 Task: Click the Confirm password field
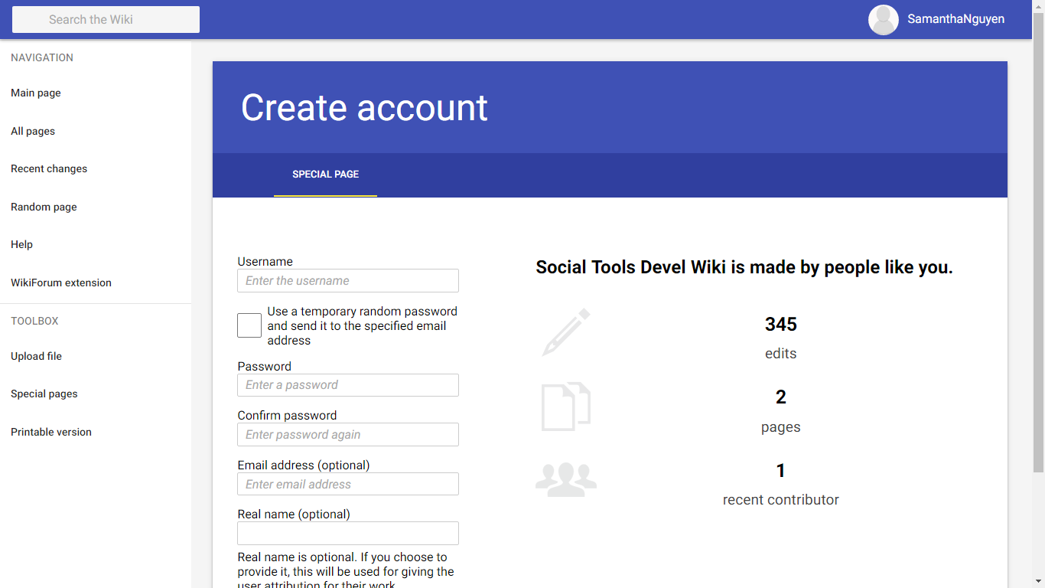tap(348, 435)
